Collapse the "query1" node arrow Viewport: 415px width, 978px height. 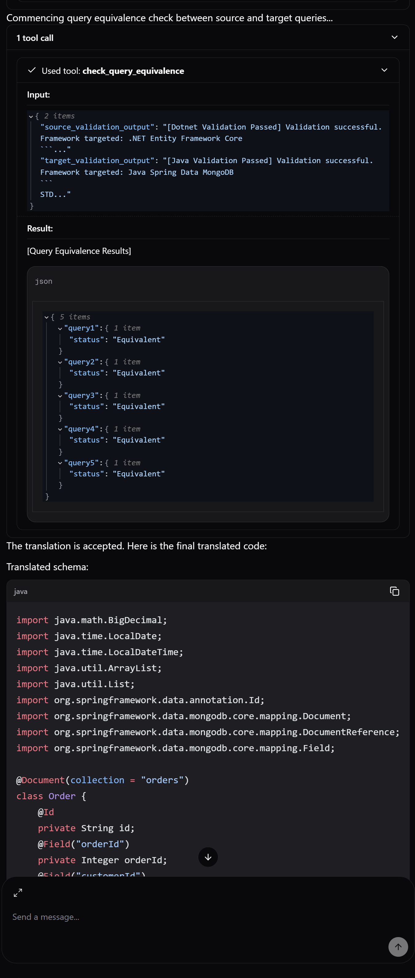tap(60, 328)
